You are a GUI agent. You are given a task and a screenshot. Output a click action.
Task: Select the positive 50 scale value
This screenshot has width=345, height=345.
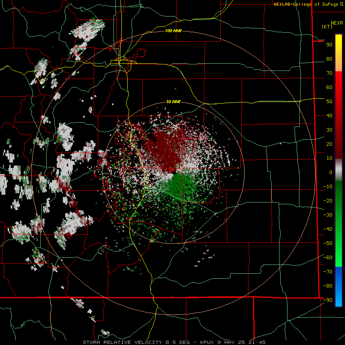329,102
